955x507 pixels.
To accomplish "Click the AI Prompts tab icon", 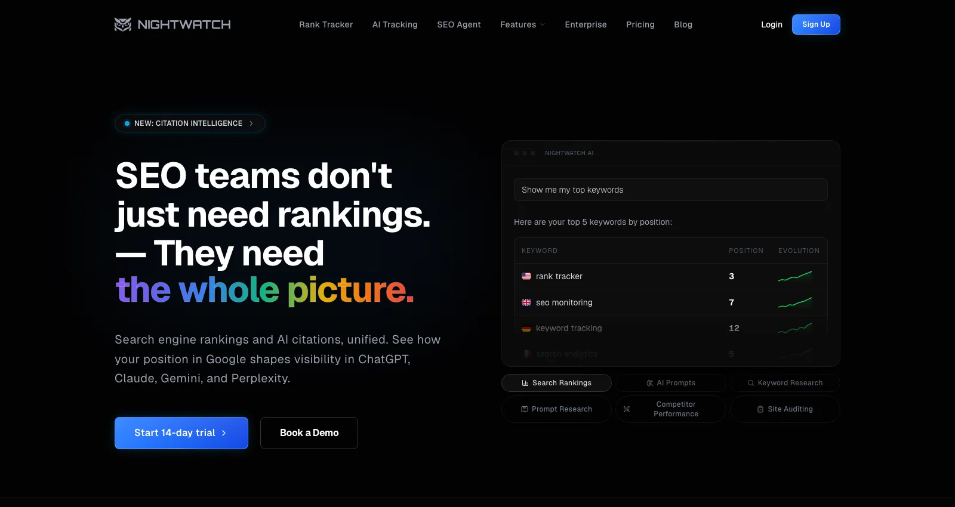I will point(650,383).
